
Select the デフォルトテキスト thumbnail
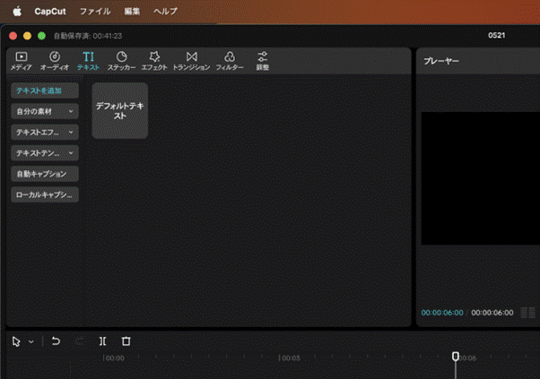120,110
